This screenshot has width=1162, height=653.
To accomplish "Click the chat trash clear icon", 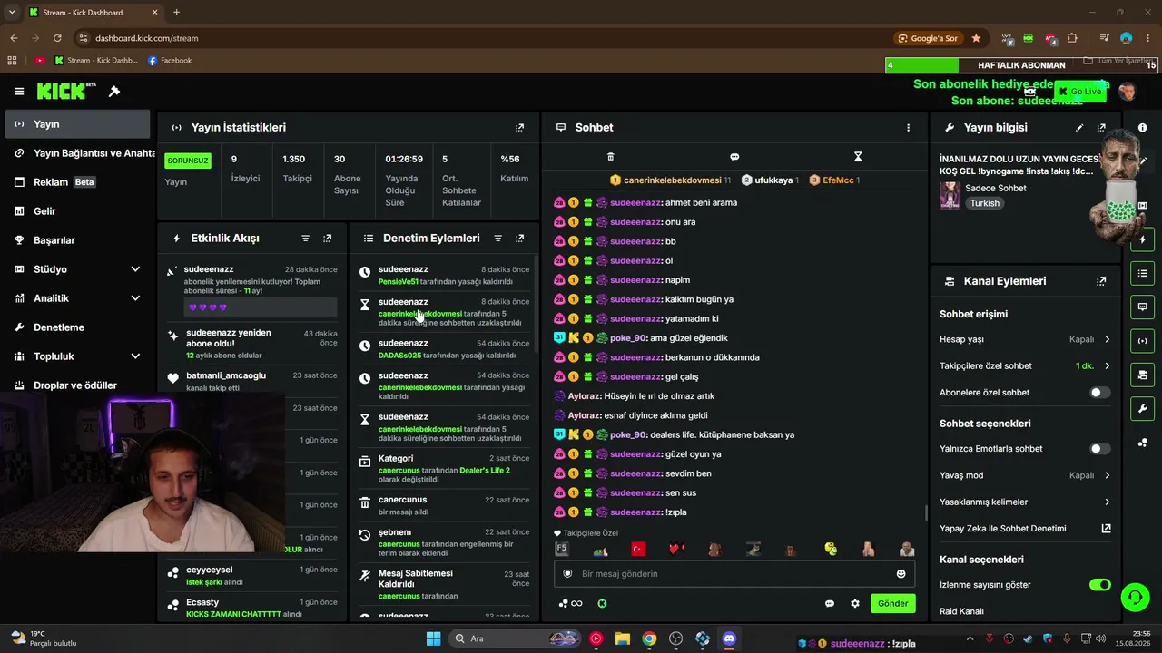I will 610,157.
